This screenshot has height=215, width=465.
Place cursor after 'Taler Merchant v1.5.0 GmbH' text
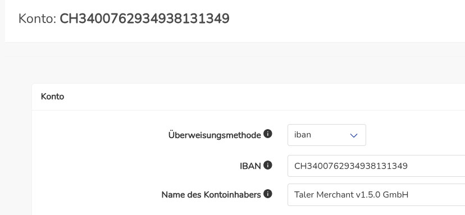click(x=409, y=195)
